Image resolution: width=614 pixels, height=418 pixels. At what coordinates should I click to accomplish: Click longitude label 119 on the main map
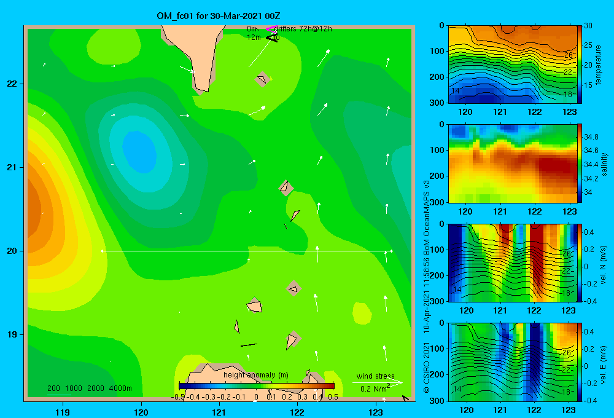pos(63,412)
